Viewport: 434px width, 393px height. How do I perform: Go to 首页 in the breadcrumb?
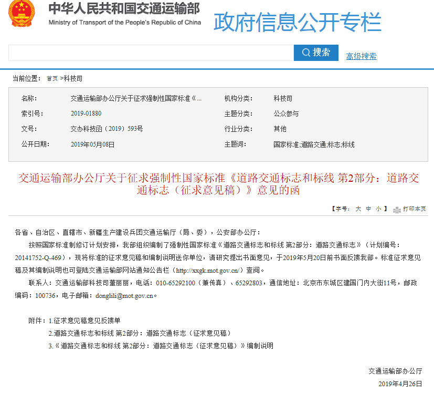pos(52,78)
